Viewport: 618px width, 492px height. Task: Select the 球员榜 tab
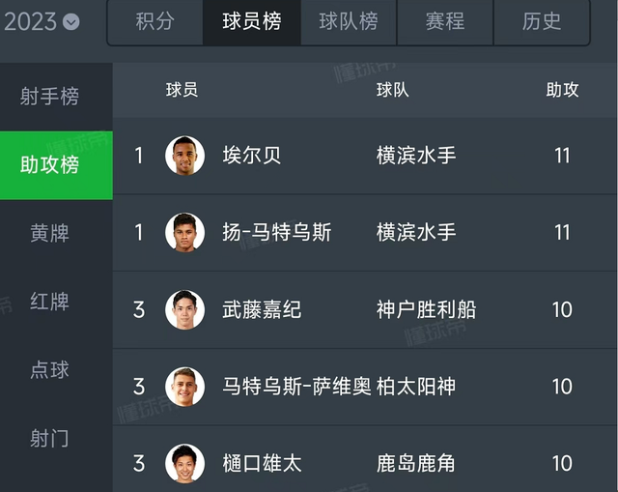pyautogui.click(x=251, y=21)
